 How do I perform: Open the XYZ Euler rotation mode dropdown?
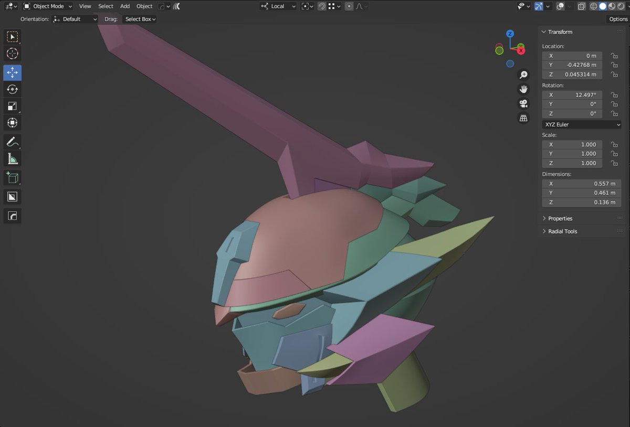pos(582,124)
